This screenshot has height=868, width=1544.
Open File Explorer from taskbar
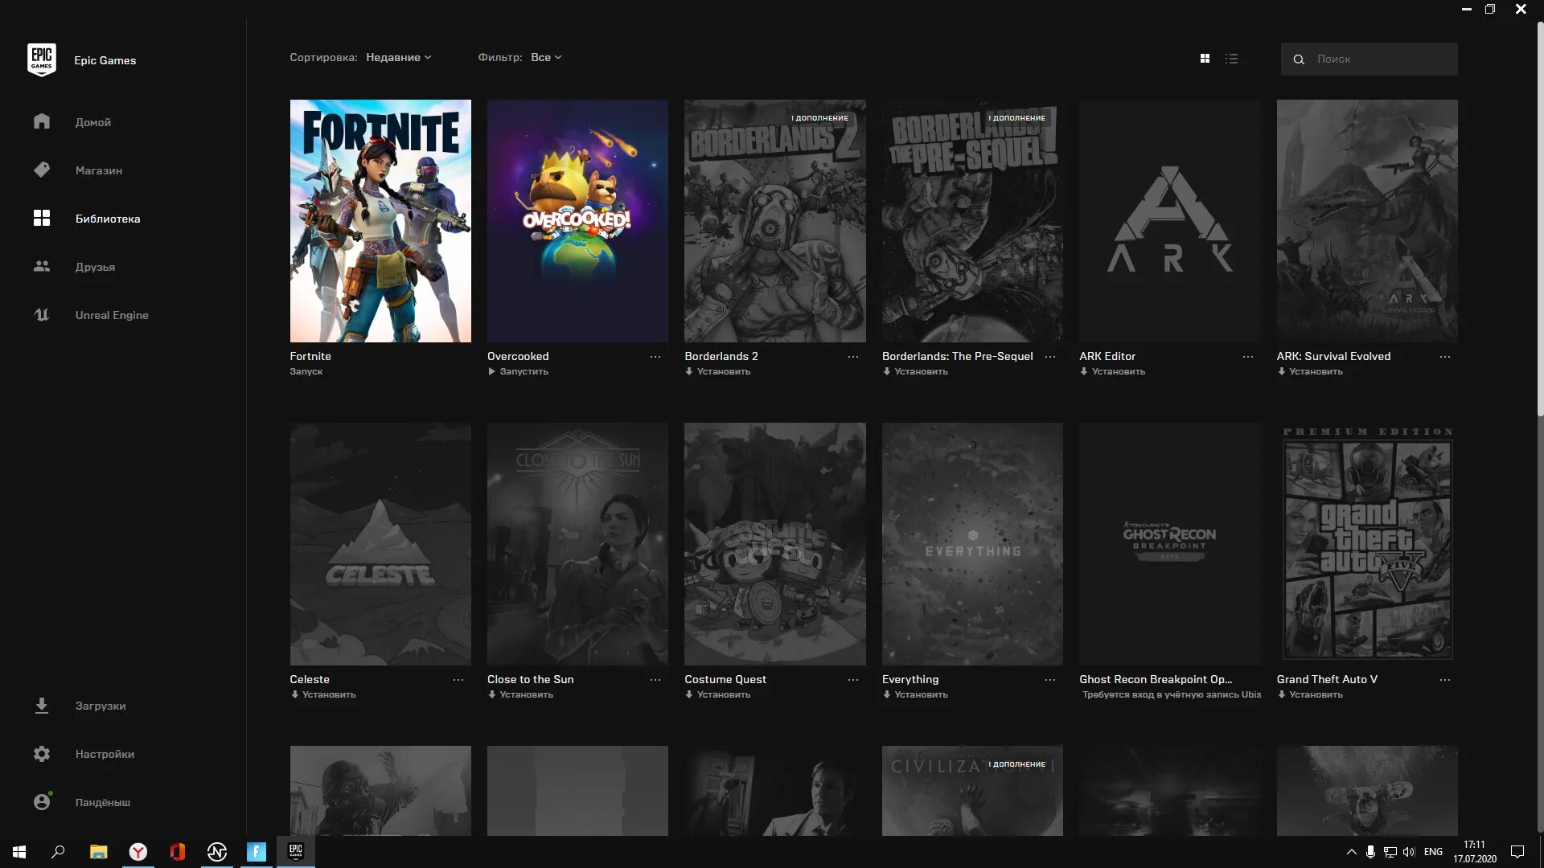(98, 852)
